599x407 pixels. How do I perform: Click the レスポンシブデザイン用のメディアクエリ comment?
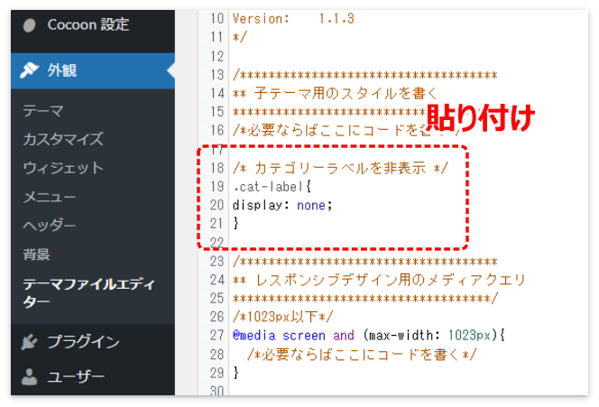(379, 280)
